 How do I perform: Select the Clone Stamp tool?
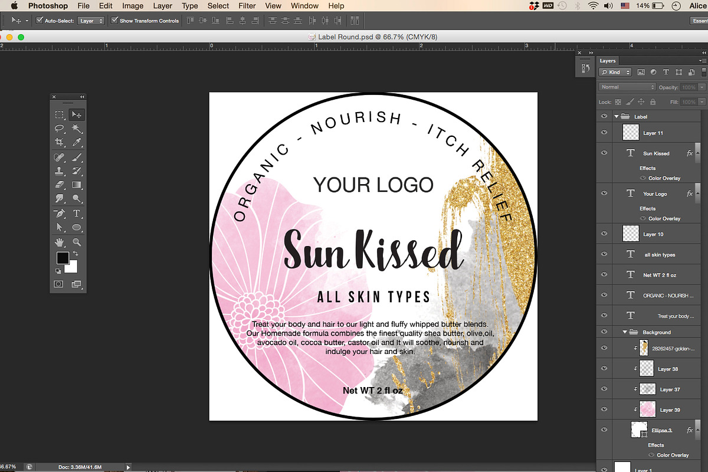[x=60, y=171]
